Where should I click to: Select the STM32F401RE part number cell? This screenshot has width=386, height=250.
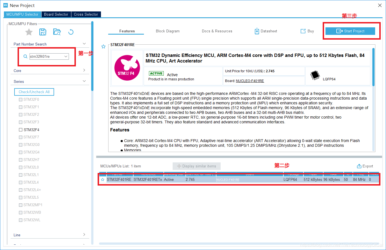119,180
